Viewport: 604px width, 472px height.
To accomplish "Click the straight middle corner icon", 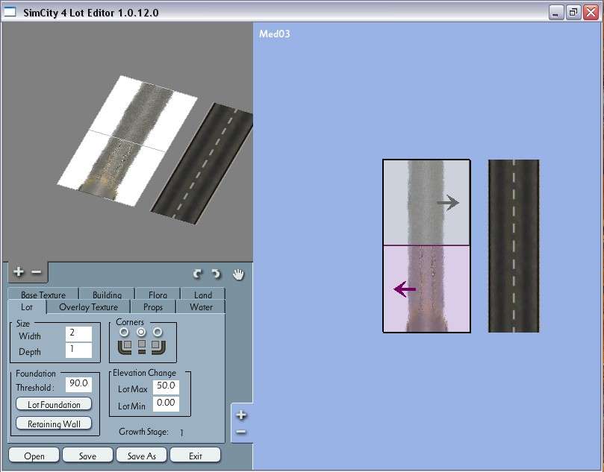I will 142,346.
